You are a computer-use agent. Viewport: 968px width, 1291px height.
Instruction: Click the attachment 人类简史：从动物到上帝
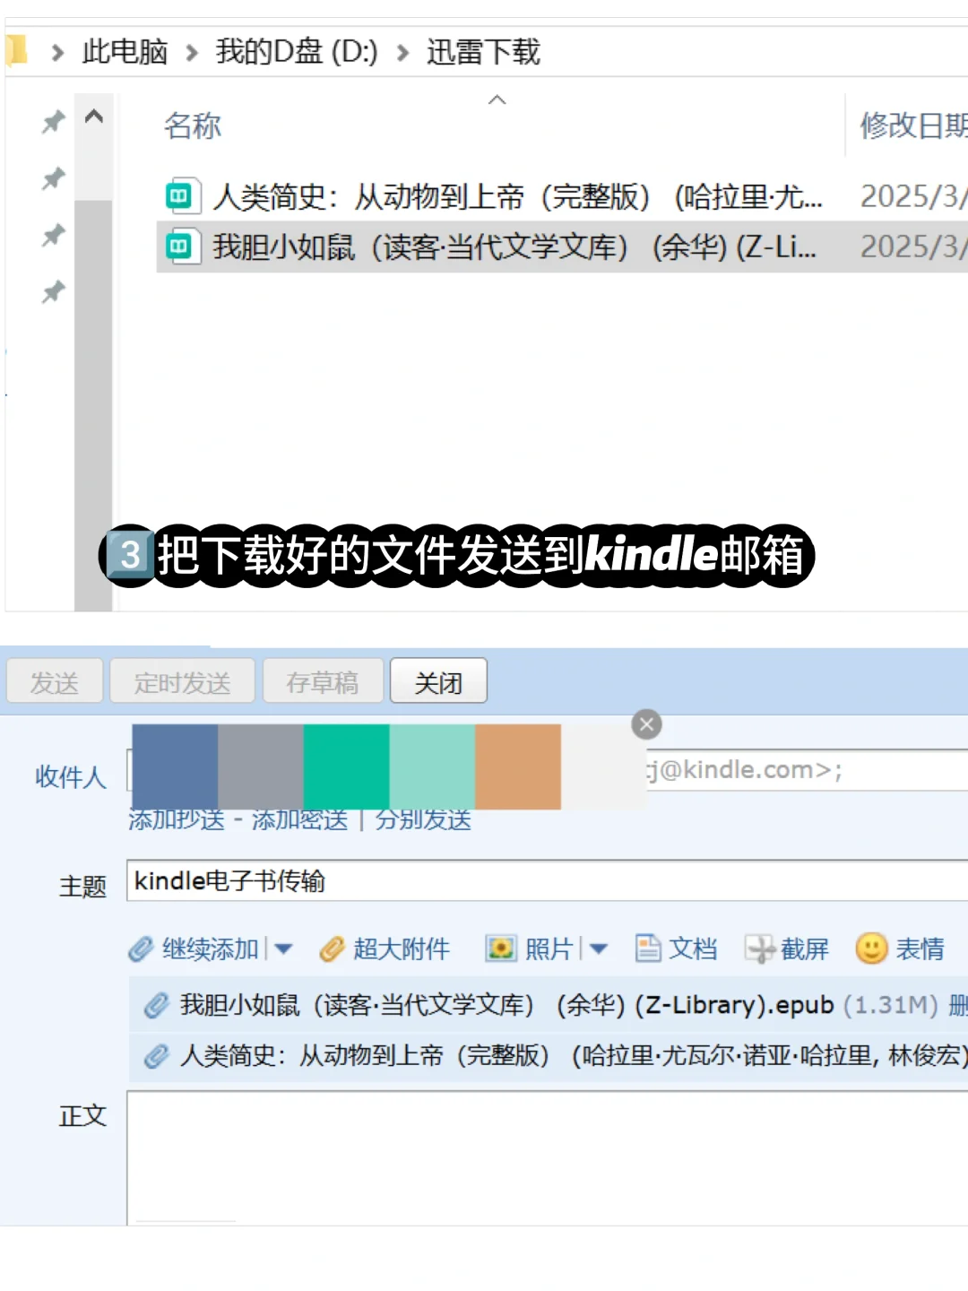pos(574,1056)
